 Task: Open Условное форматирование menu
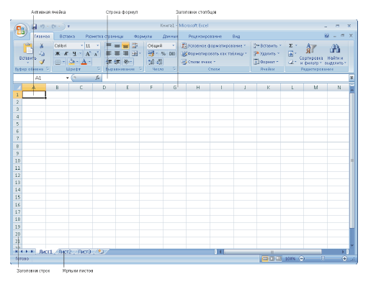[x=214, y=45]
